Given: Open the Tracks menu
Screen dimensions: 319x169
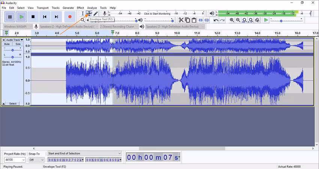Looking at the screenshot, I should pyautogui.click(x=56, y=8).
